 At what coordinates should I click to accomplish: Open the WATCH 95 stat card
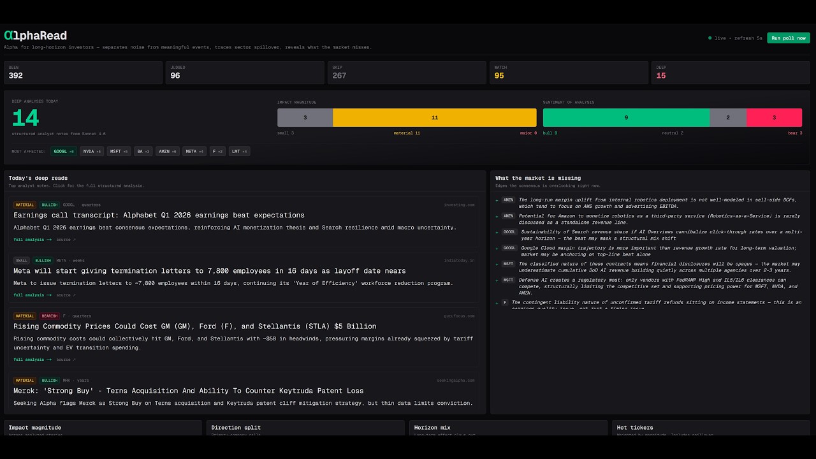[x=569, y=73]
